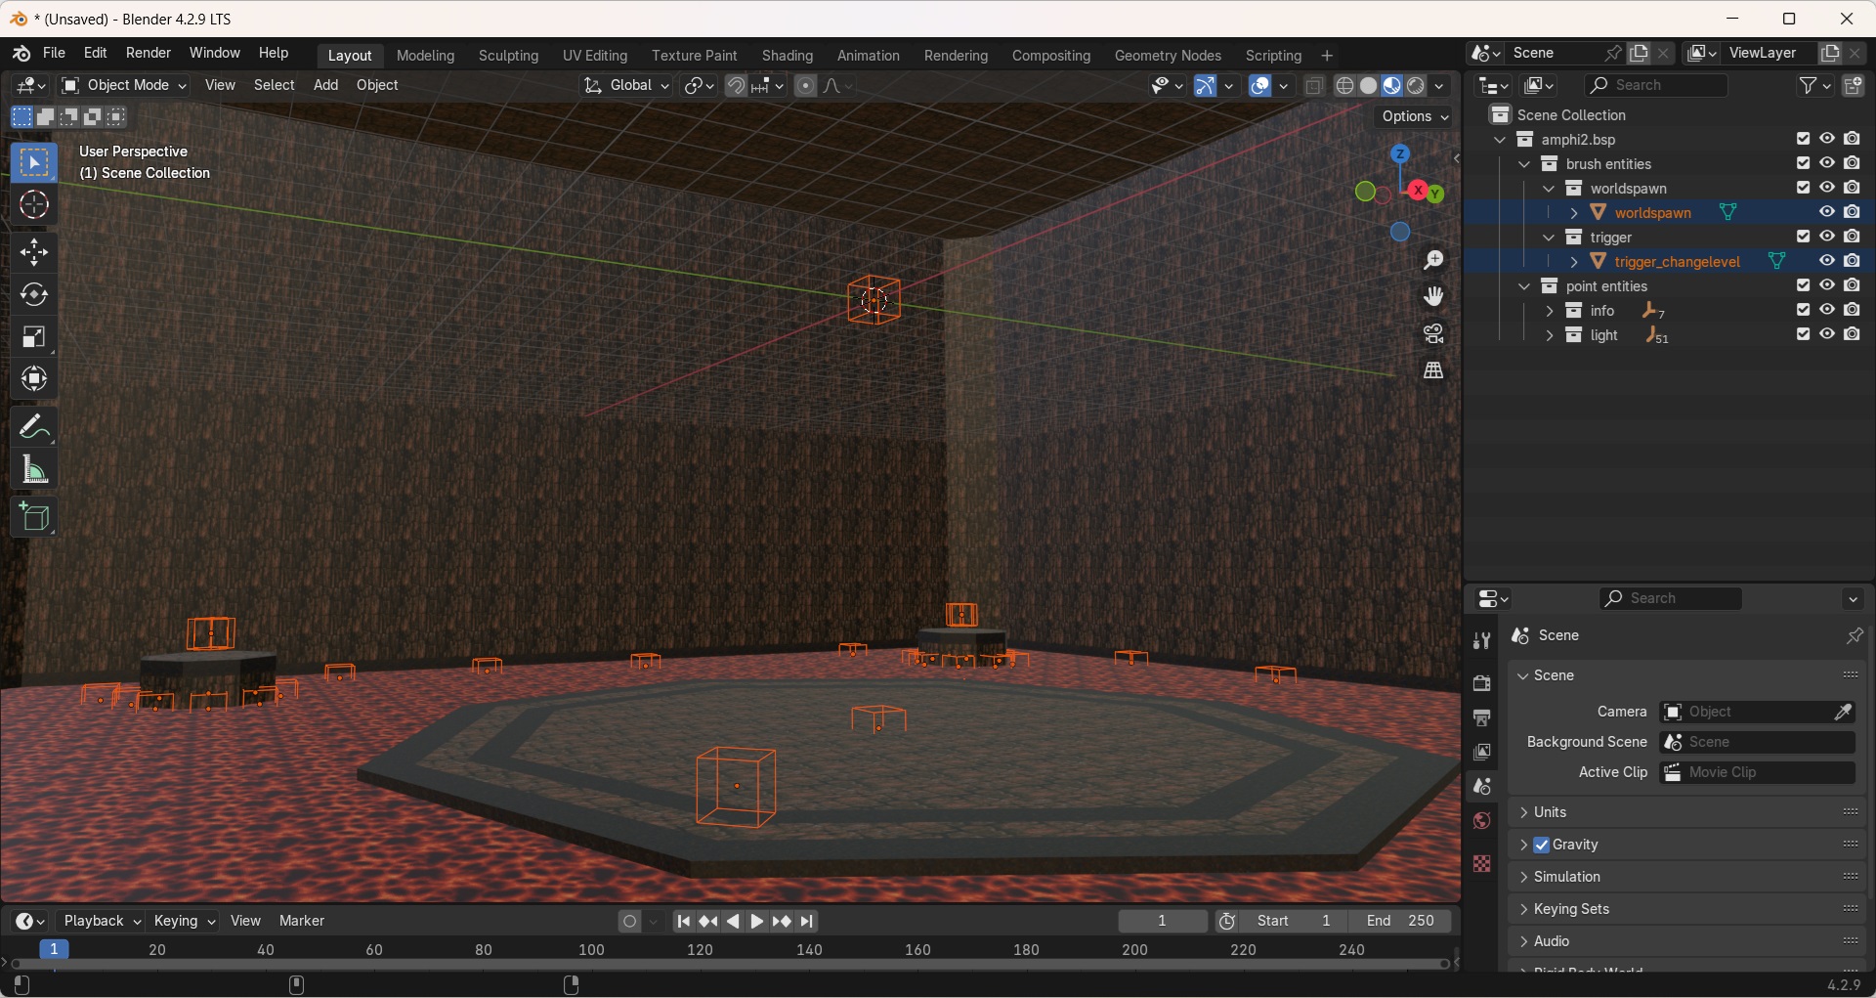
Task: Toggle snapping magnet icon
Action: pyautogui.click(x=737, y=86)
